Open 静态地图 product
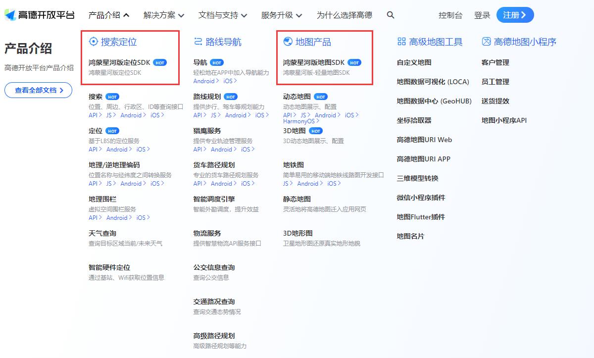Screen dimensions: 594x358 point(297,199)
